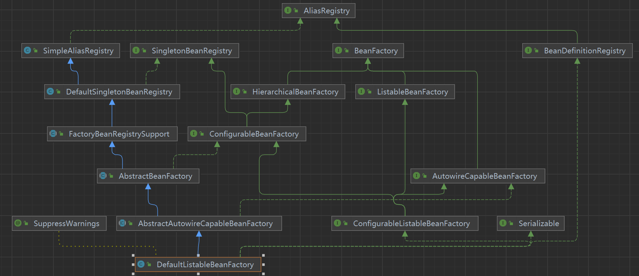Viewport: 639px width, 276px height.
Task: Click the class icon on DefaultSingletonBeanRegistry
Action: click(x=50, y=92)
